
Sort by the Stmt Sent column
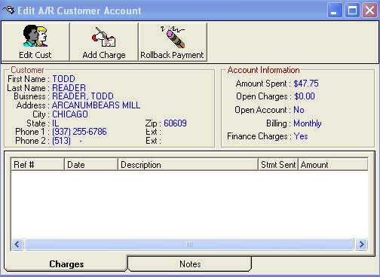278,165
